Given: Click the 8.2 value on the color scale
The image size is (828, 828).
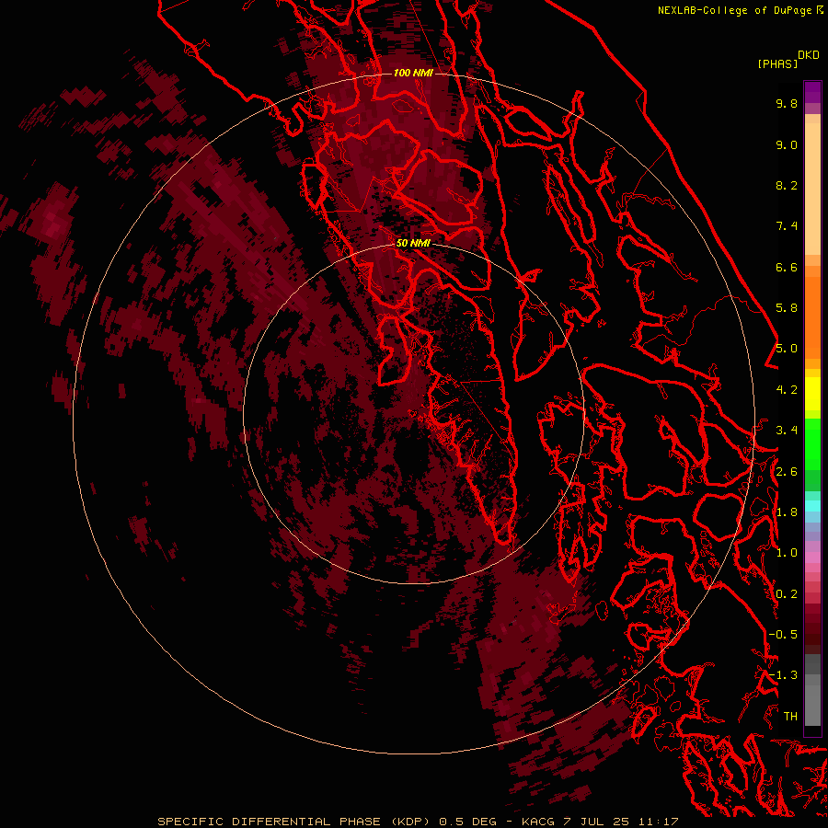Looking at the screenshot, I should coord(787,185).
